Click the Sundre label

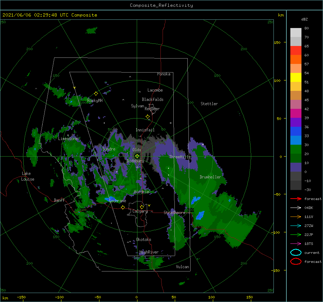click(x=109, y=149)
